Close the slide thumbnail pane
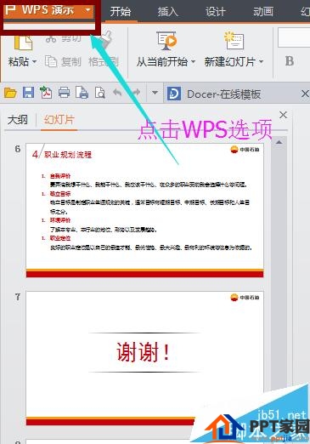The height and width of the screenshot is (444, 310). [x=283, y=115]
